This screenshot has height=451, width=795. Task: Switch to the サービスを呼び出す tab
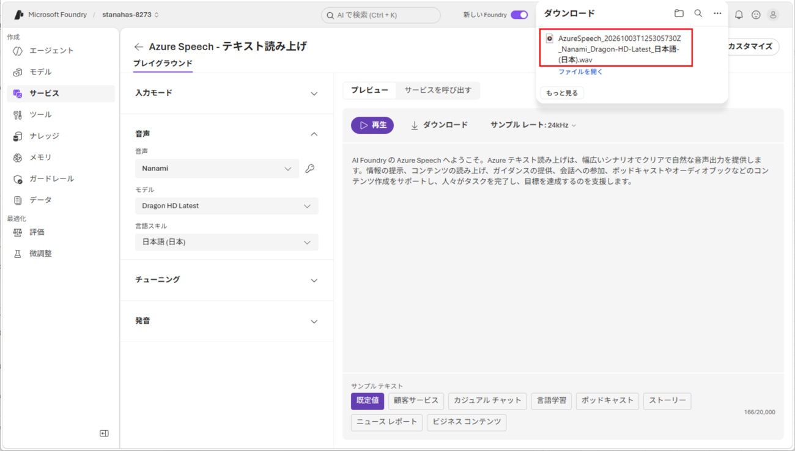438,90
